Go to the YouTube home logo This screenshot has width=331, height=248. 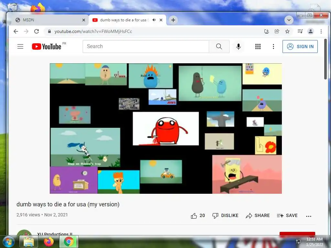[x=47, y=46]
